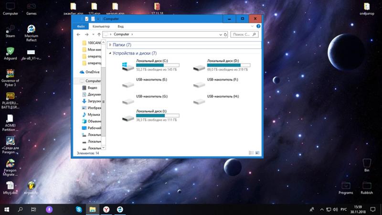Open Action Center notifications
This screenshot has width=382, height=215.
tap(373, 209)
